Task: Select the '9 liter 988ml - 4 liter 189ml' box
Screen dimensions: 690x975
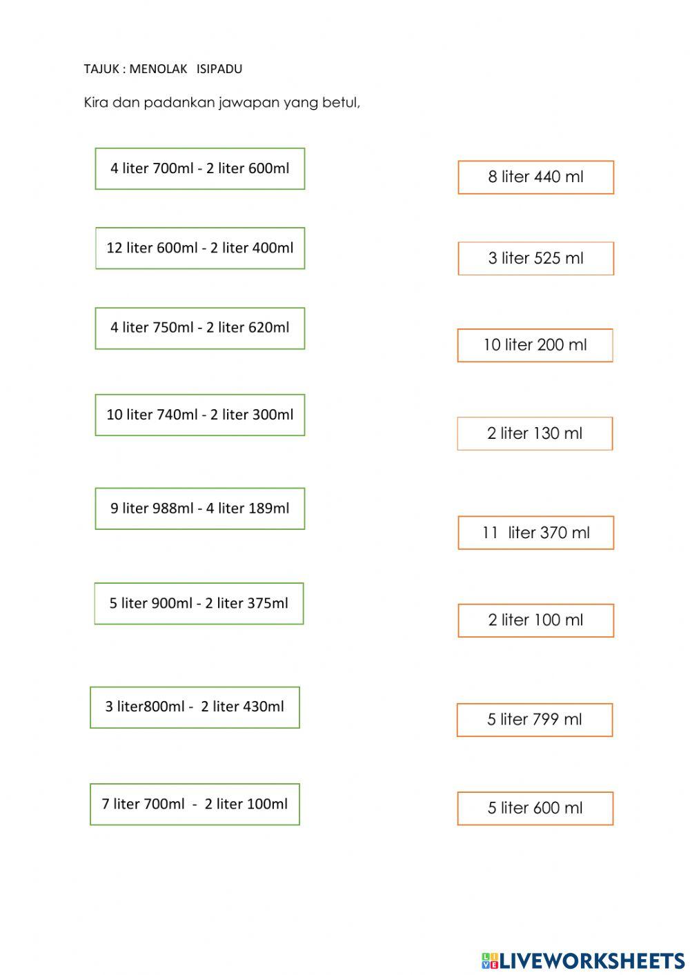Action: point(200,509)
